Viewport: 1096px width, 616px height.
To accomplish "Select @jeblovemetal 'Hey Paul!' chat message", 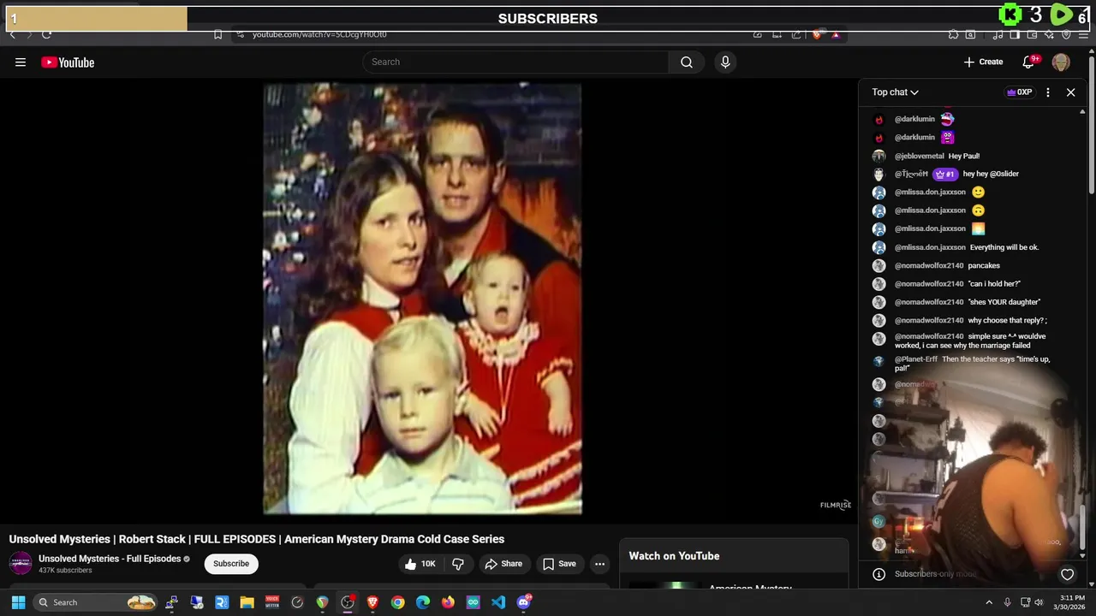I will tap(938, 157).
